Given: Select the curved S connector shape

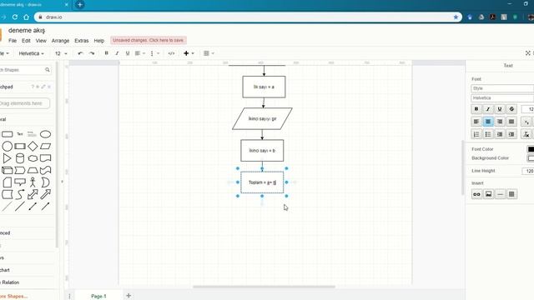Looking at the screenshot, I should pos(20,194).
